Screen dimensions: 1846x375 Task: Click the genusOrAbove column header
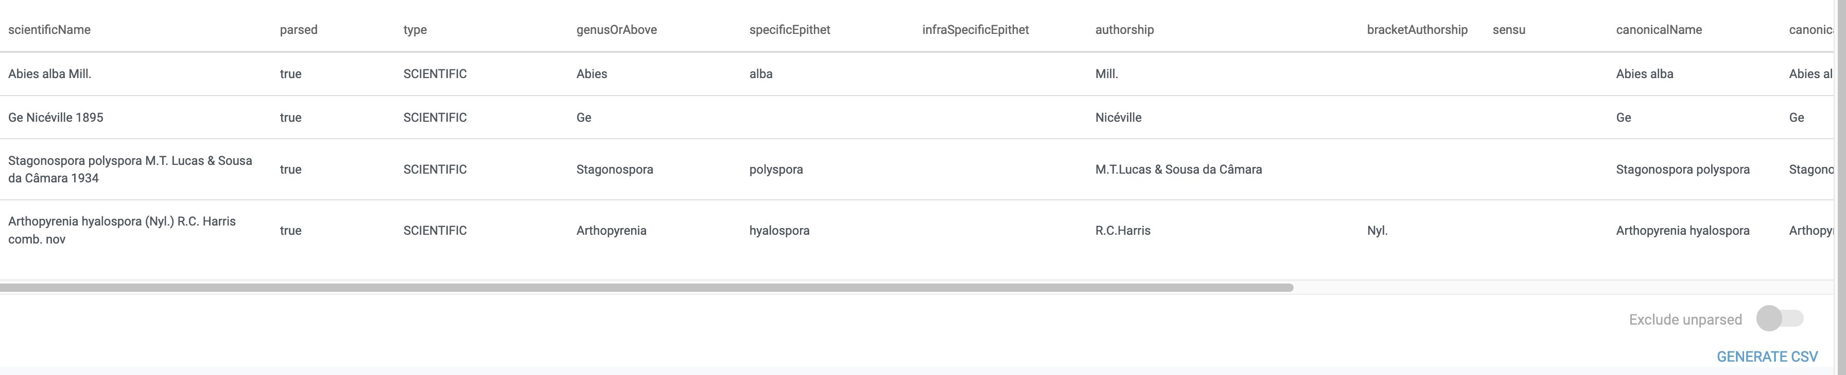click(x=616, y=29)
